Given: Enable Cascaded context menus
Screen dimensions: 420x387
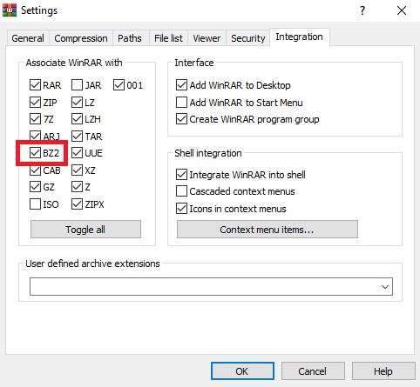Looking at the screenshot, I should [181, 191].
